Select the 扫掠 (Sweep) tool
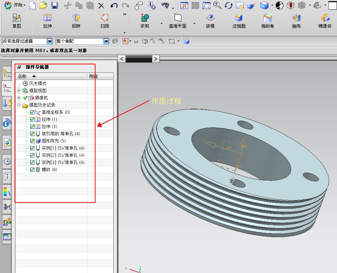Viewport: 337px width, 273px height. pyautogui.click(x=105, y=21)
